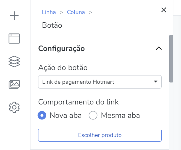Open the stacked layers panel icon
Screen dimensions: 181x150
point(14,61)
